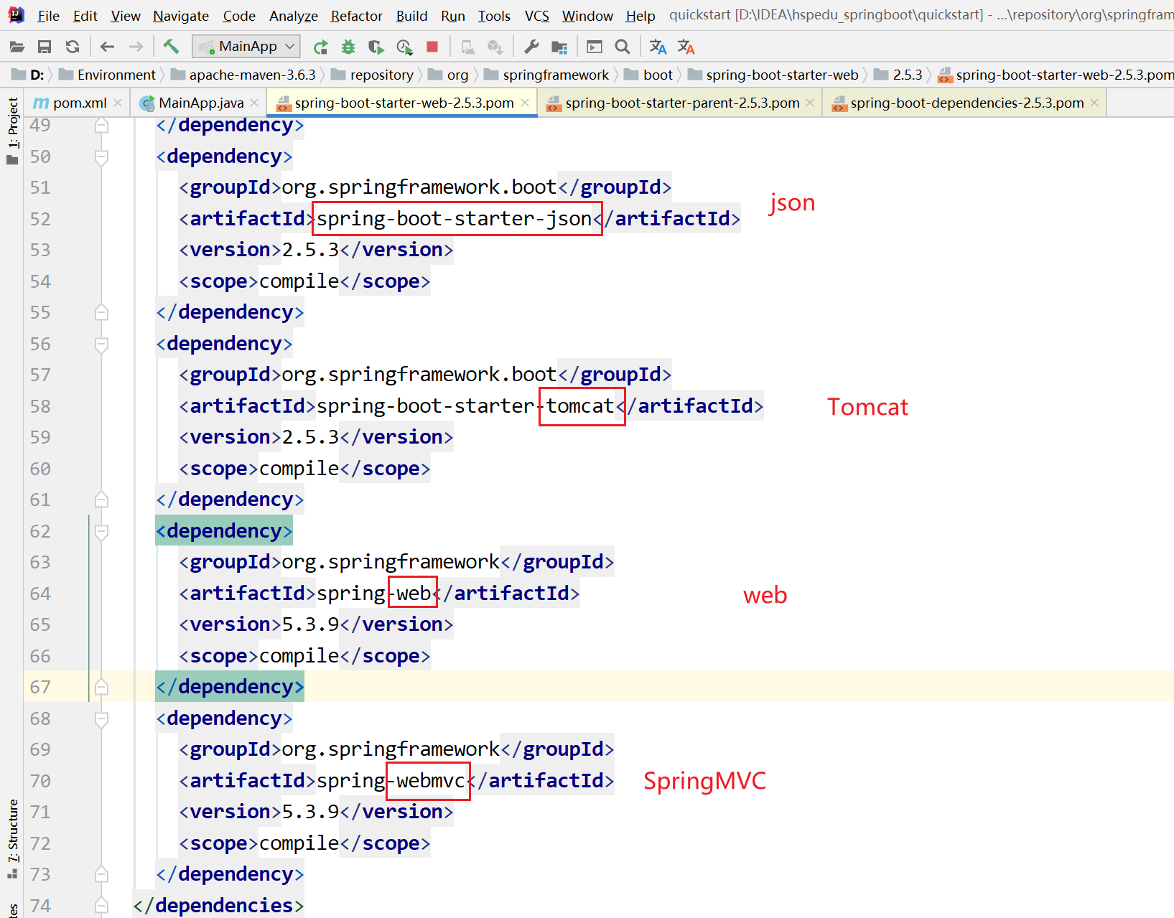This screenshot has width=1174, height=918.
Task: Build project with the hammer icon
Action: tap(171, 47)
